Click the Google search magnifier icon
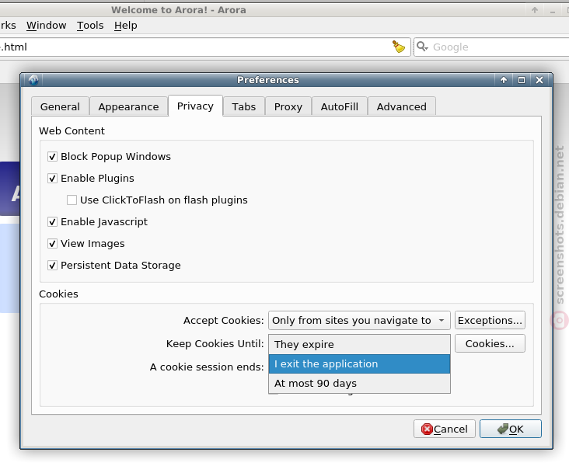Screen dimensions: 569x466 pyautogui.click(x=422, y=47)
